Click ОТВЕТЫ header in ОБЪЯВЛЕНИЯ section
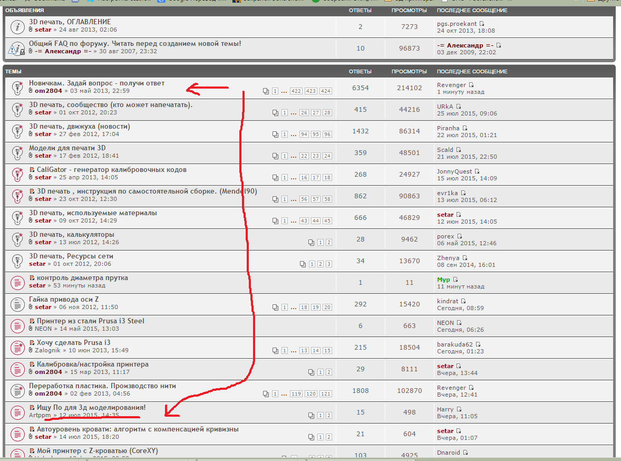Screen dimensions: 621x461 360,11
